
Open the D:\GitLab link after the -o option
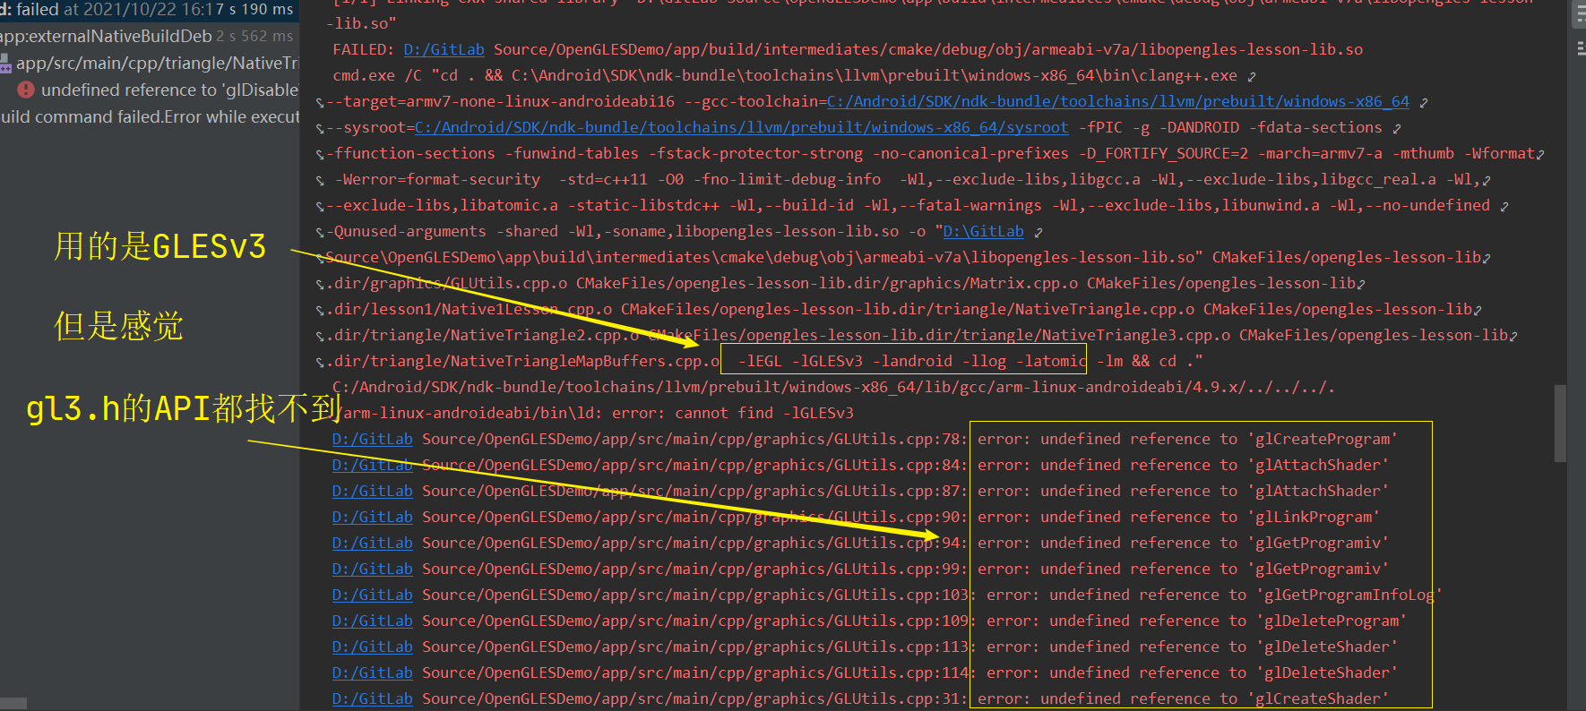pos(983,232)
